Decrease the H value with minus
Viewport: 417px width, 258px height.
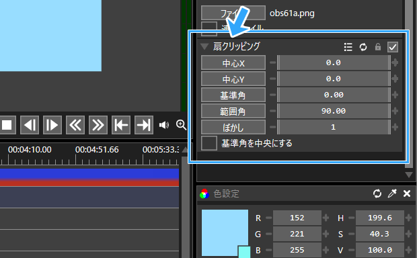pyautogui.click(x=352, y=218)
